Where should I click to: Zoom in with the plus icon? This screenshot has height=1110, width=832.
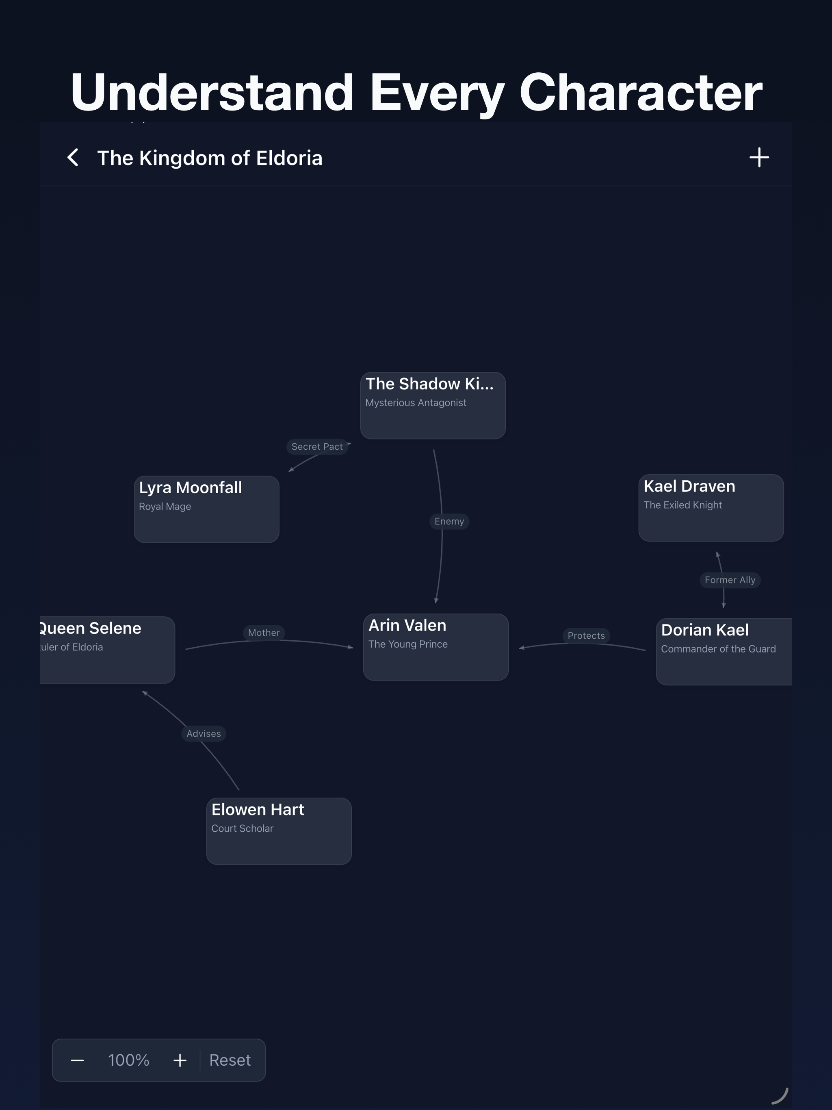point(180,1060)
